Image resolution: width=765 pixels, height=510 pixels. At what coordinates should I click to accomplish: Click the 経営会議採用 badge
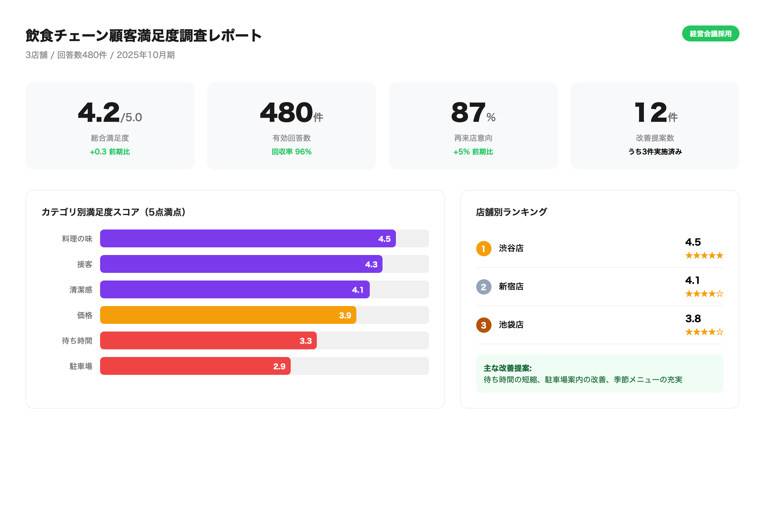[x=711, y=33]
